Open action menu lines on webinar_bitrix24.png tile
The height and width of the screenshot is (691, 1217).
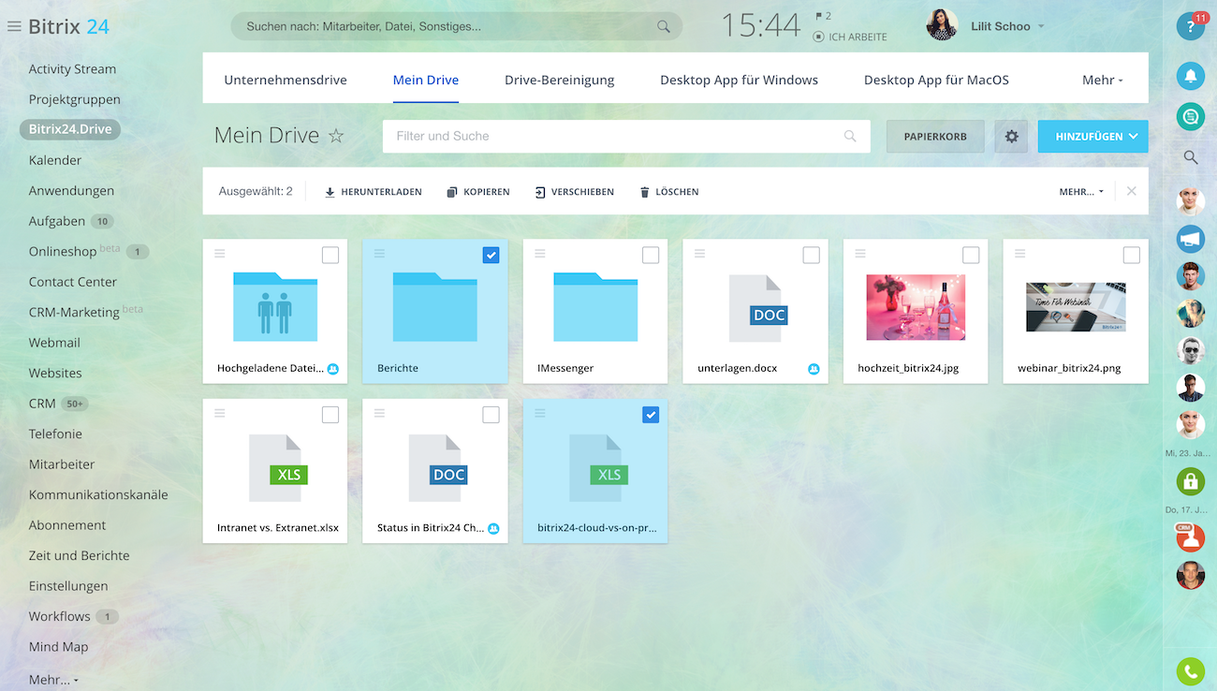click(1020, 254)
